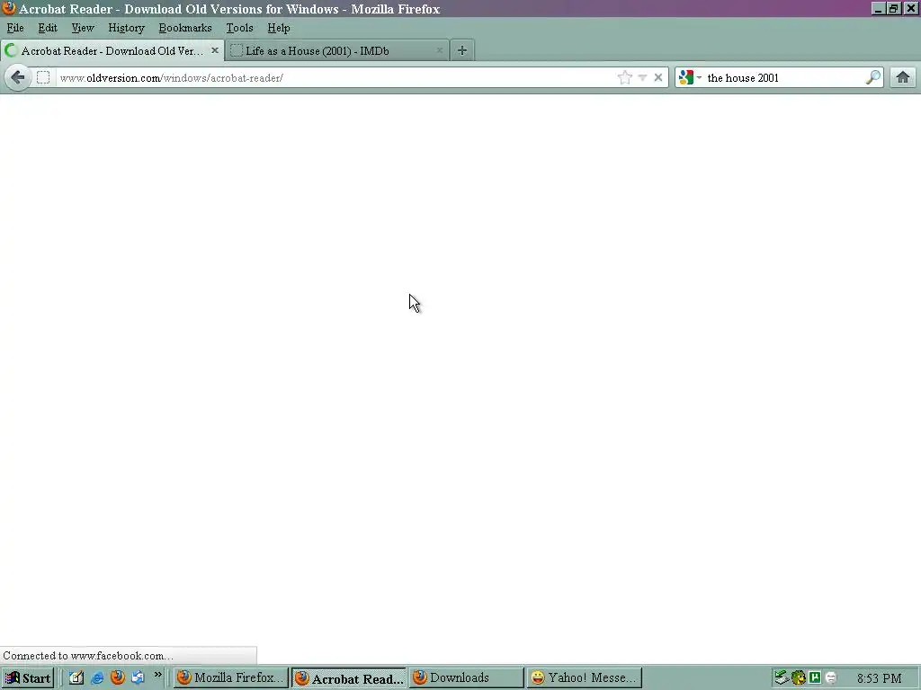The height and width of the screenshot is (690, 921).
Task: Click the oldversion.com URL address field
Action: 335,77
